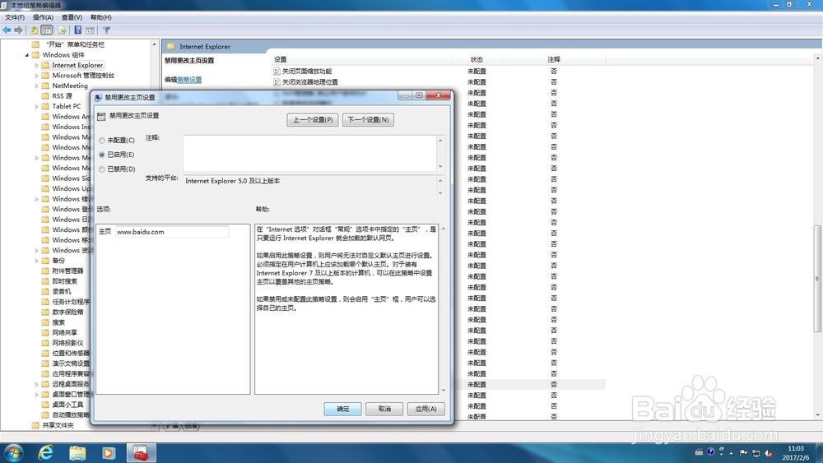Select "开始"菜单和任务栏 tree item
This screenshot has width=823, height=463.
coord(75,44)
